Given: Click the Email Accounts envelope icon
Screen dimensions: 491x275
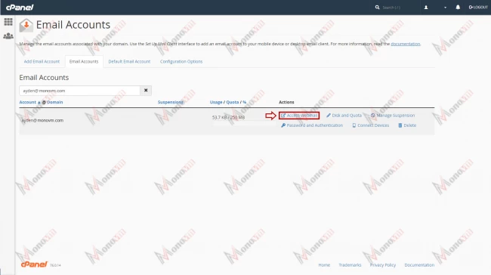Looking at the screenshot, I should [x=26, y=25].
